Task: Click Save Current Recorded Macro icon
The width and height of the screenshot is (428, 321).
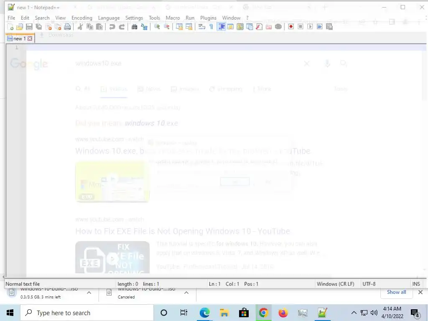Action: (x=329, y=27)
